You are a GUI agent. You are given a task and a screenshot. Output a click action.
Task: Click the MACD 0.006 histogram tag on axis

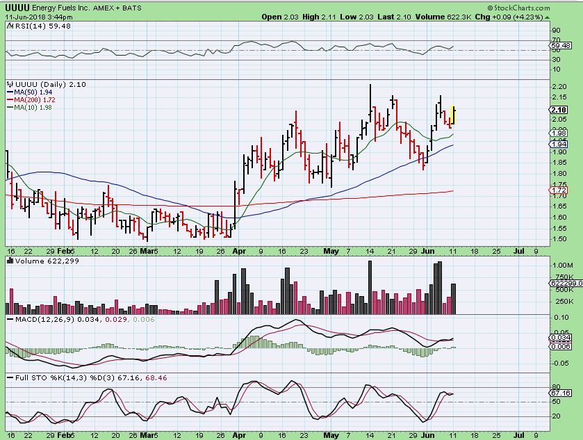click(560, 346)
